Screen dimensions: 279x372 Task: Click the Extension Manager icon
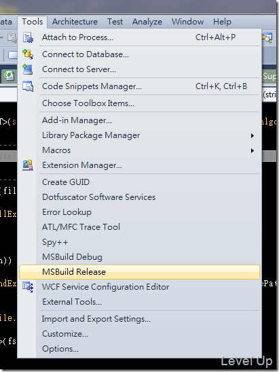(28, 165)
